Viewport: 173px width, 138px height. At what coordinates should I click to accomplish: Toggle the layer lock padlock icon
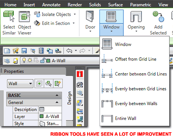(x=43, y=60)
